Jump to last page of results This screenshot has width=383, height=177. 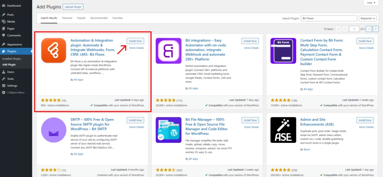pos(376,28)
